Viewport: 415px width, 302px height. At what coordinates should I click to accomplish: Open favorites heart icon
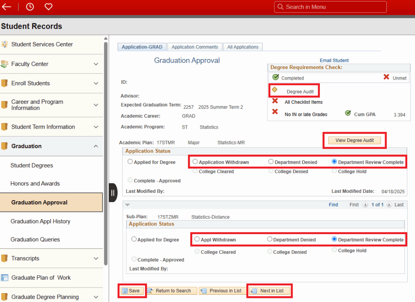[x=49, y=6]
